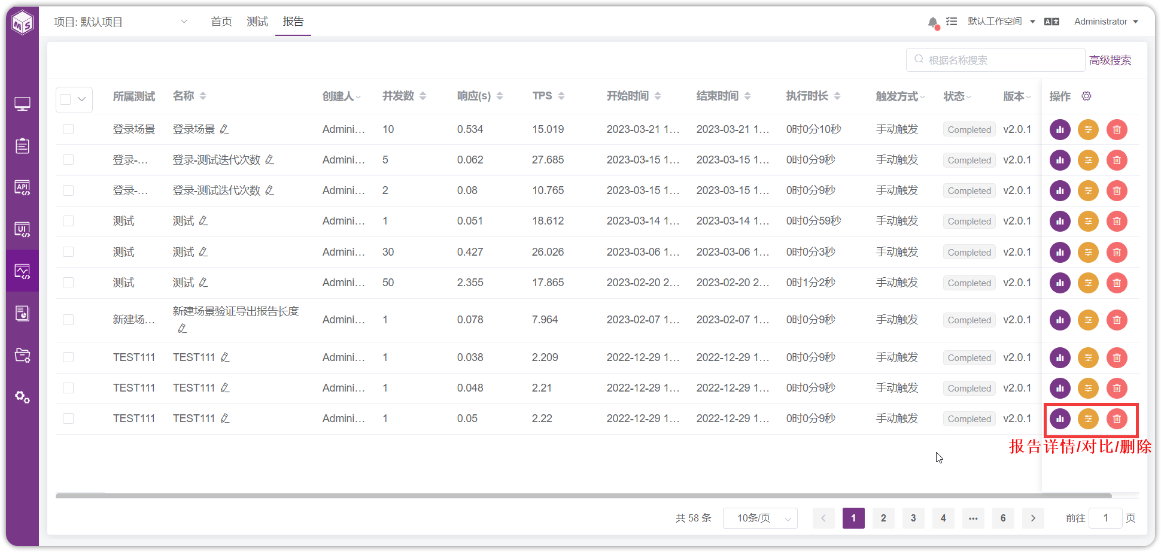The height and width of the screenshot is (552, 1161).
Task: Click the MeterSphere logo icon
Action: point(23,23)
